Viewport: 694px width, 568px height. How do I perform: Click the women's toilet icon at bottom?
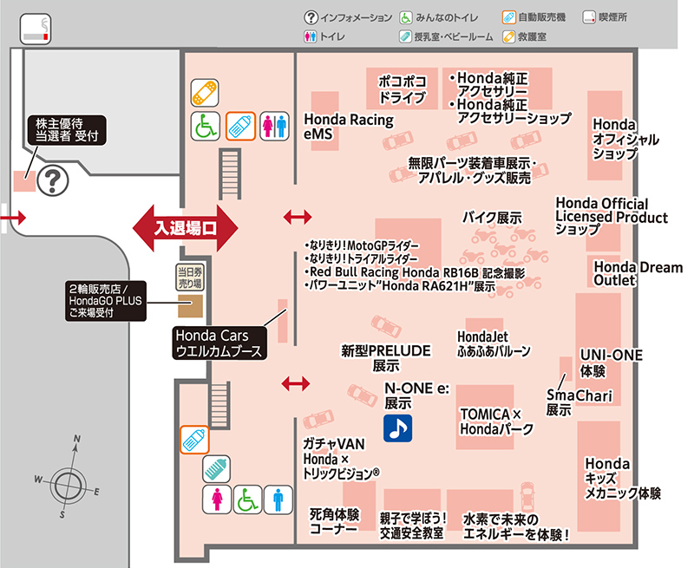pyautogui.click(x=216, y=499)
